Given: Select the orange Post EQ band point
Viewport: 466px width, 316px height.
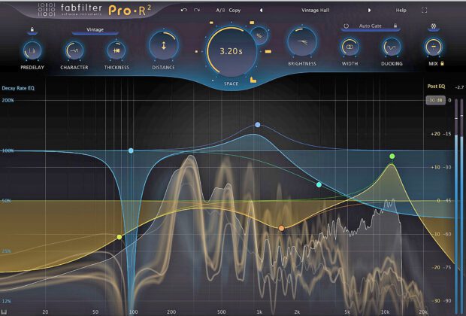Looking at the screenshot, I should pyautogui.click(x=281, y=228).
